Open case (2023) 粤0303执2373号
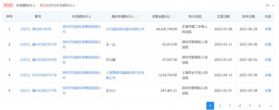This screenshot has width=279, height=110. (38, 91)
